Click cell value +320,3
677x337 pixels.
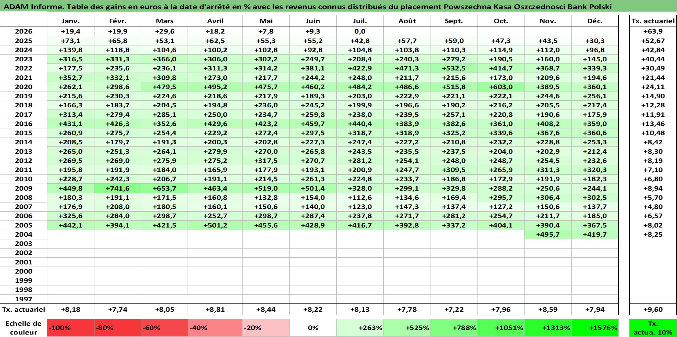[595, 170]
